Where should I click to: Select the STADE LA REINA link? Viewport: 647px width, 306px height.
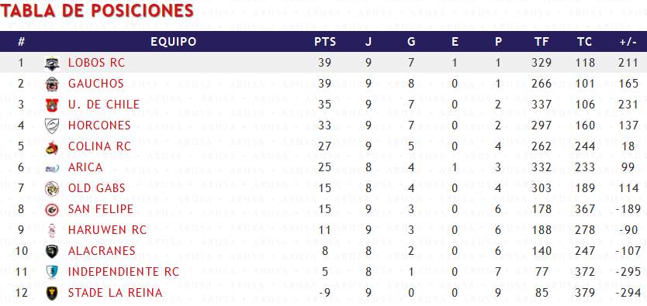(115, 293)
